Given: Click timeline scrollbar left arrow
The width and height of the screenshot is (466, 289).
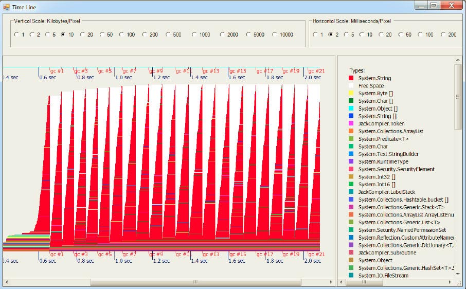Looking at the screenshot, I should (6, 282).
